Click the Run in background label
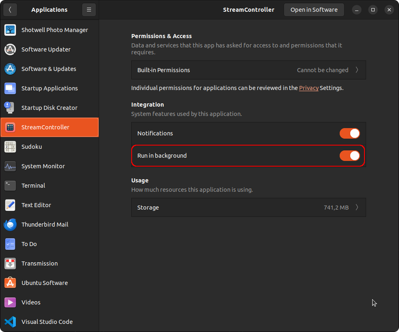This screenshot has height=332, width=399. click(162, 156)
